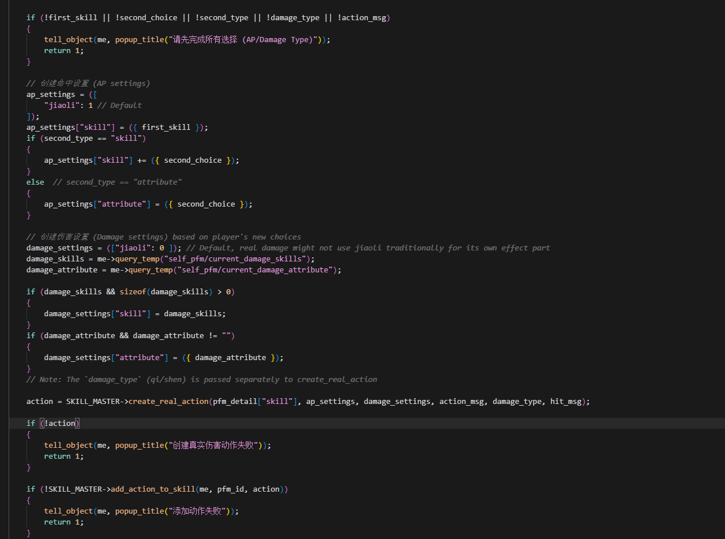
Task: Click the !action condition on highlighted line
Action: click(x=60, y=424)
